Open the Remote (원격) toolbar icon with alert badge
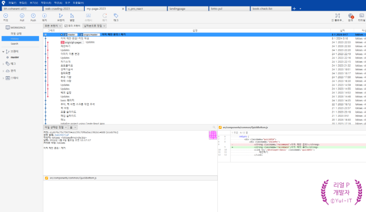The height and width of the screenshot is (212, 366). point(351,16)
